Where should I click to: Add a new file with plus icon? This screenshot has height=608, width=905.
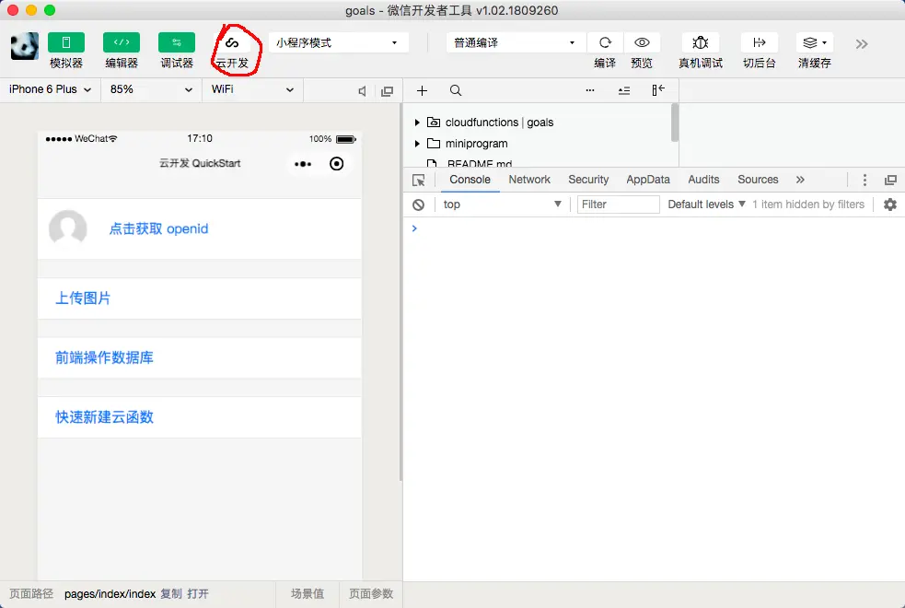(422, 90)
